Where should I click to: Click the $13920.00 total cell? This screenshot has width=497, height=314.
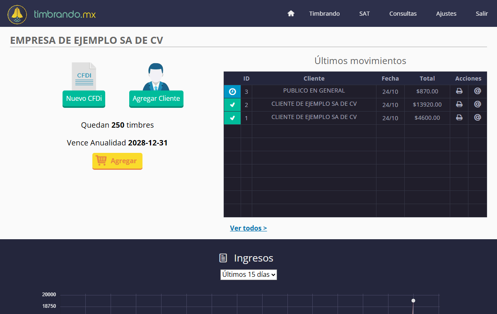(427, 105)
